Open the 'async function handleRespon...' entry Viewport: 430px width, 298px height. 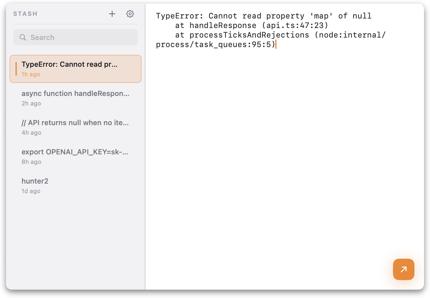click(x=75, y=94)
